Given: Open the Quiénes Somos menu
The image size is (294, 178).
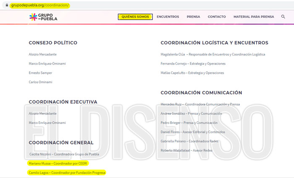Looking at the screenshot, I should [135, 17].
